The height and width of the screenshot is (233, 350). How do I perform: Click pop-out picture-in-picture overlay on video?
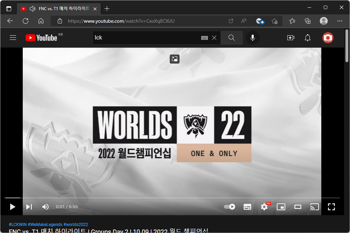click(x=175, y=59)
